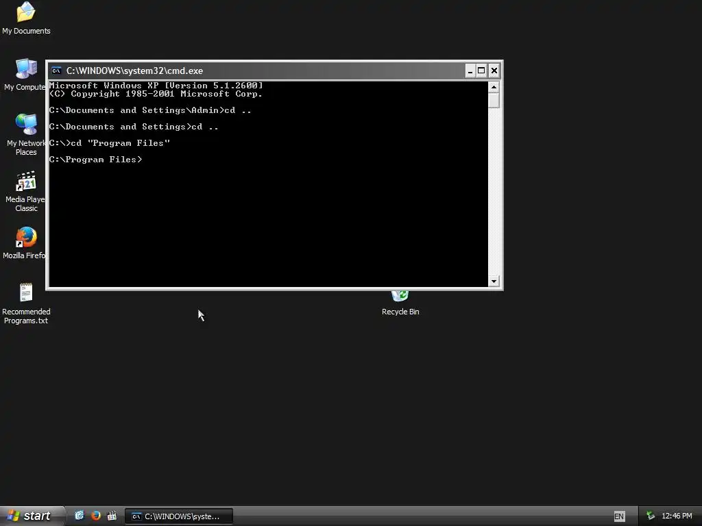Maximize the cmd.exe window
Screen dimensions: 702x526
tap(481, 71)
